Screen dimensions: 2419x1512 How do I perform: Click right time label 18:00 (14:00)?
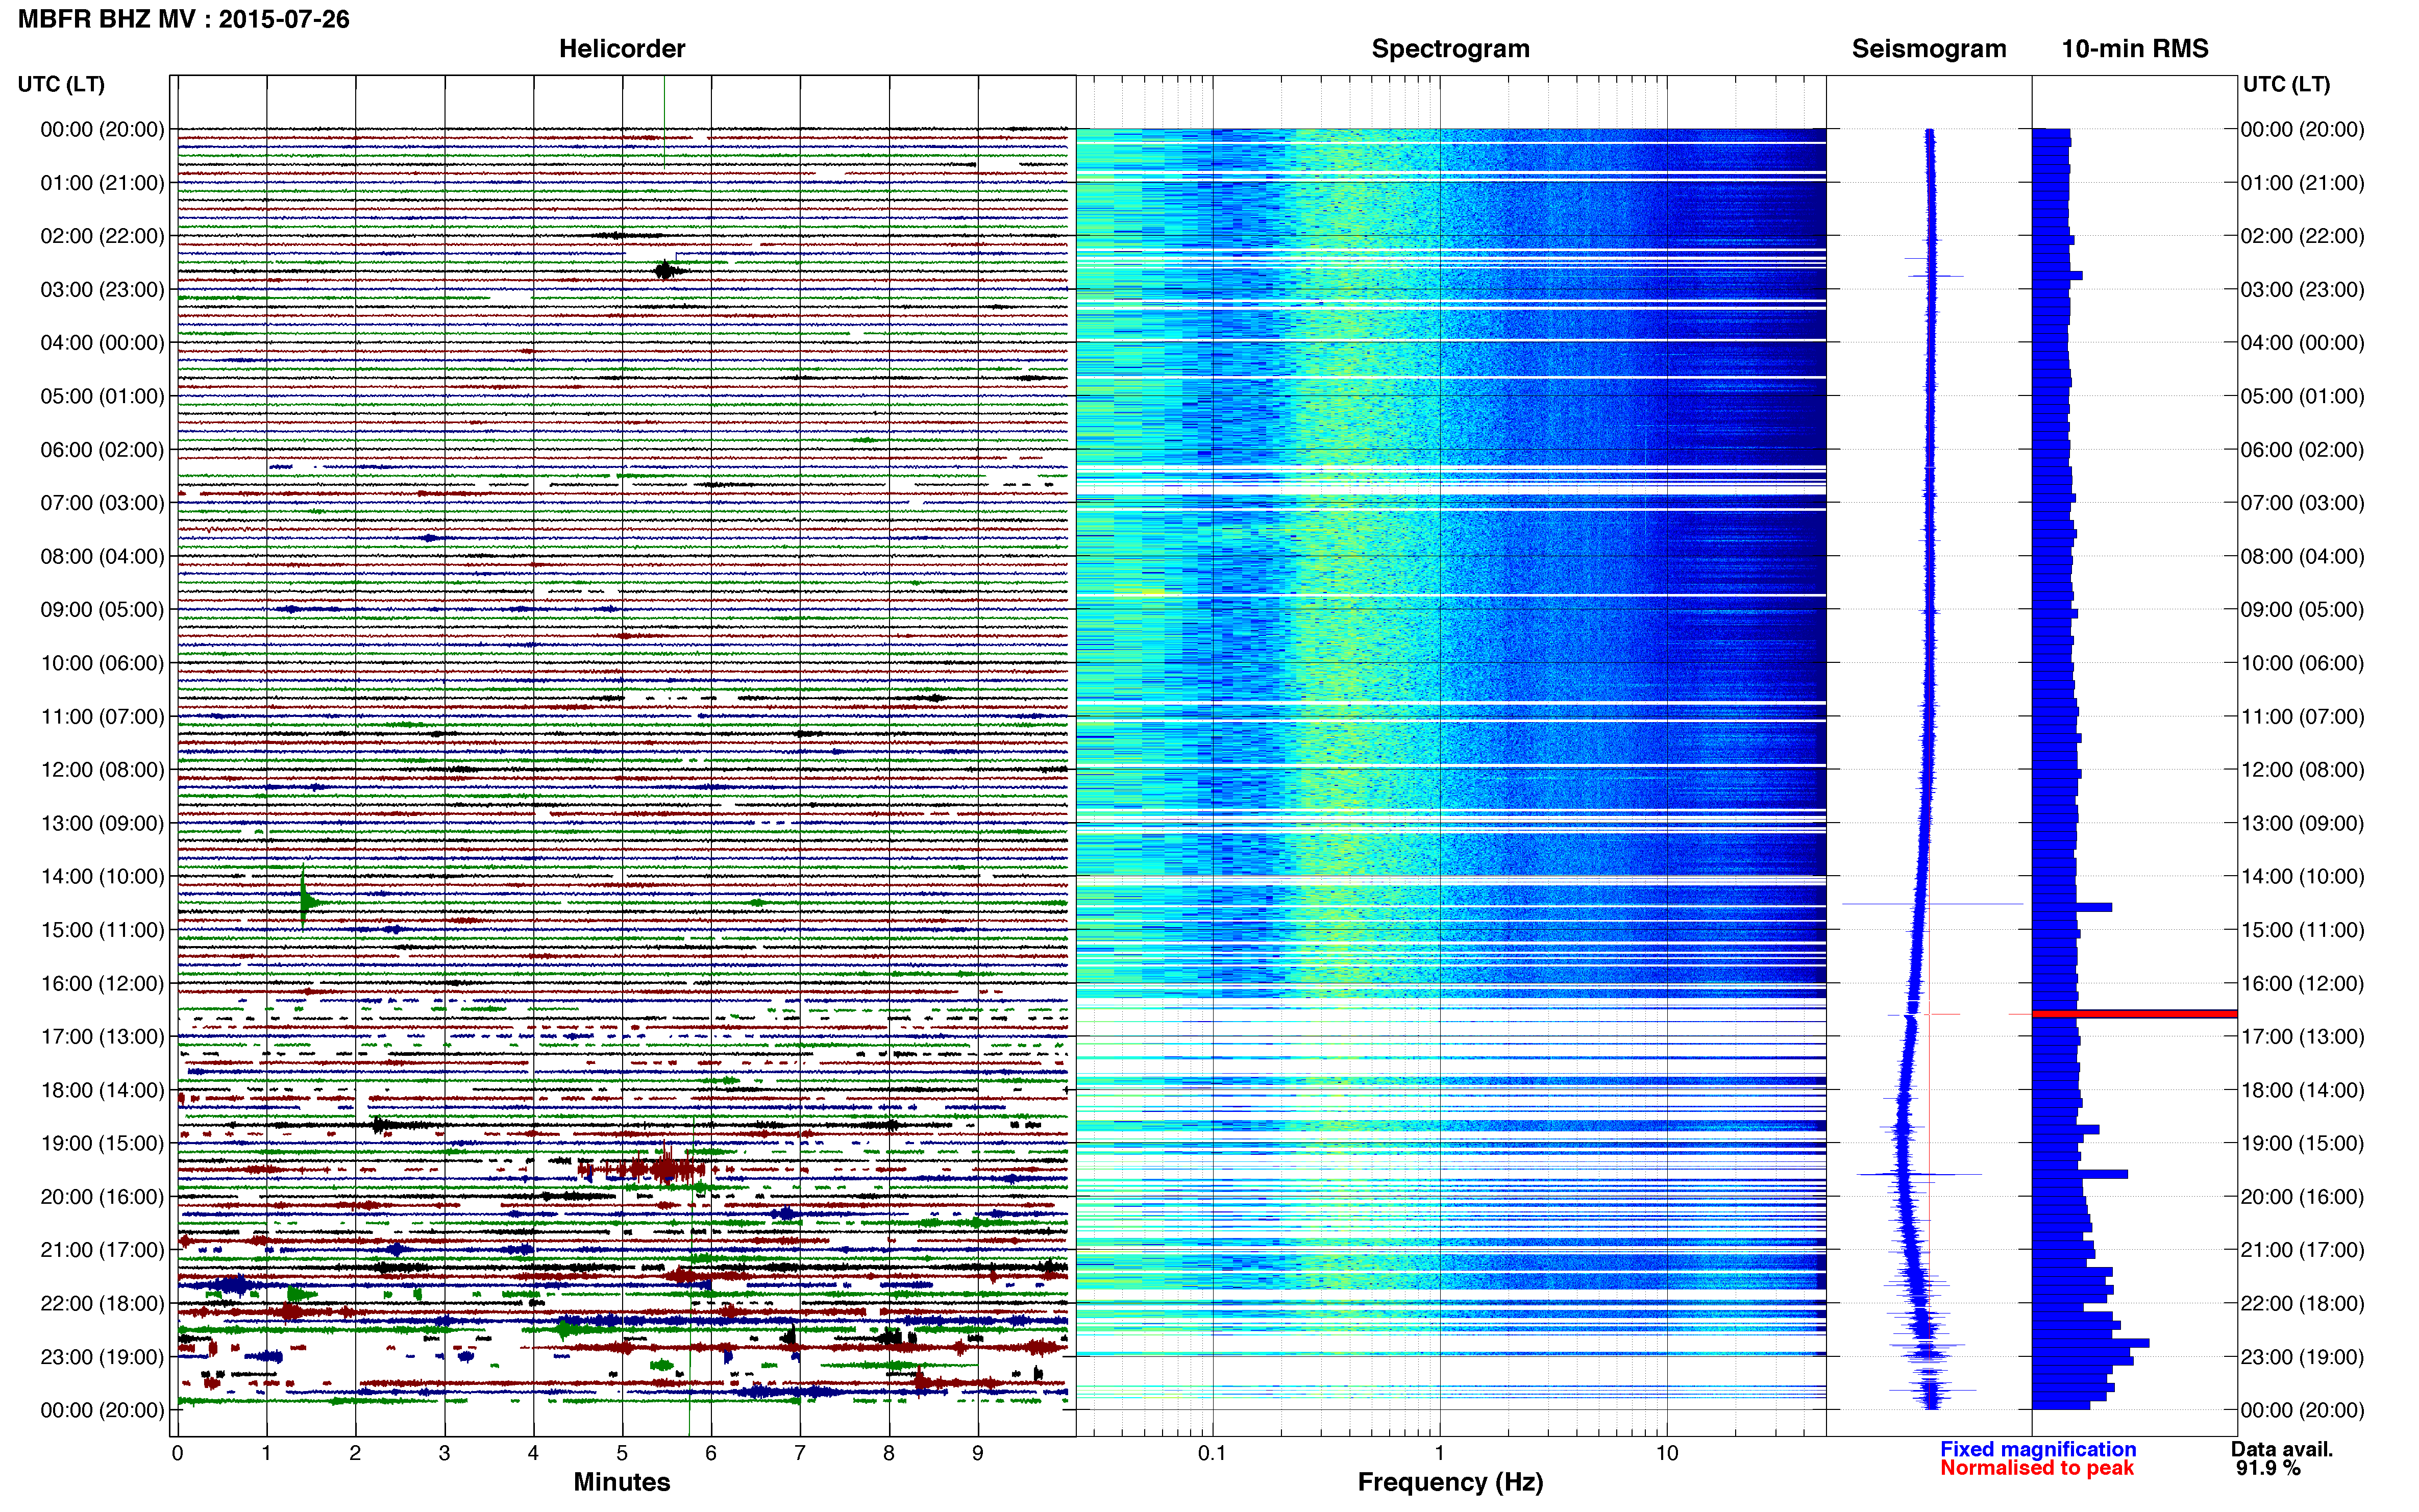click(2302, 1090)
